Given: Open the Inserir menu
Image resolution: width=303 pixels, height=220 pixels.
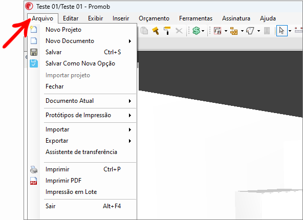Looking at the screenshot, I should (x=121, y=18).
